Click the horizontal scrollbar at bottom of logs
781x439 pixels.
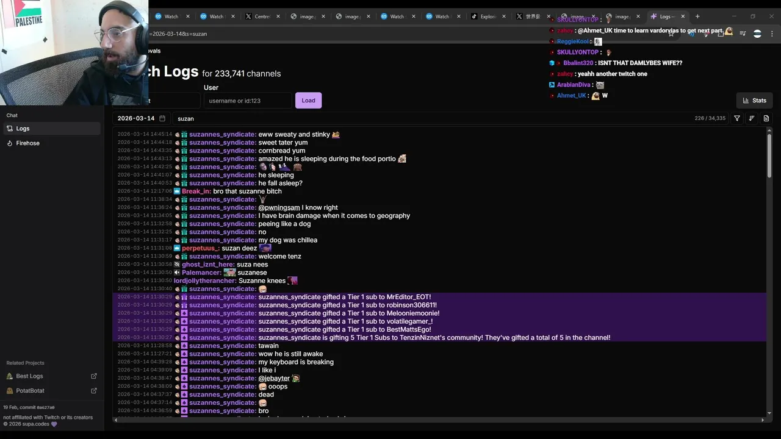[x=438, y=420]
